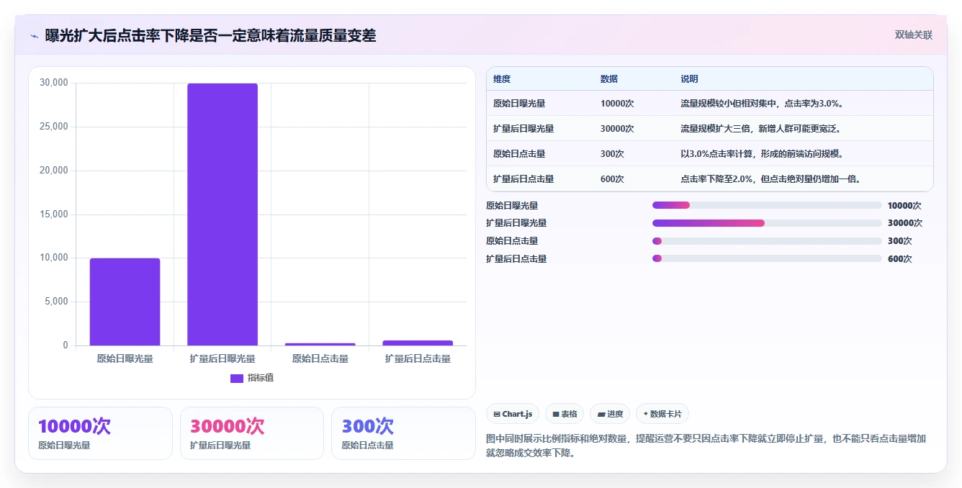Click the 原始日点击量 progress bar
The image size is (962, 488).
(x=767, y=241)
